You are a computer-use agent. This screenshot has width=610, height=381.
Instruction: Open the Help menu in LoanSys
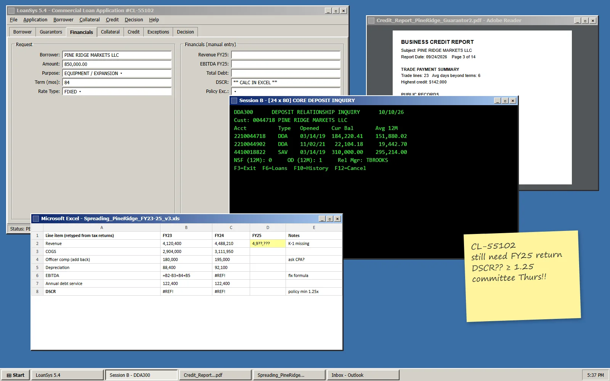[x=154, y=20]
